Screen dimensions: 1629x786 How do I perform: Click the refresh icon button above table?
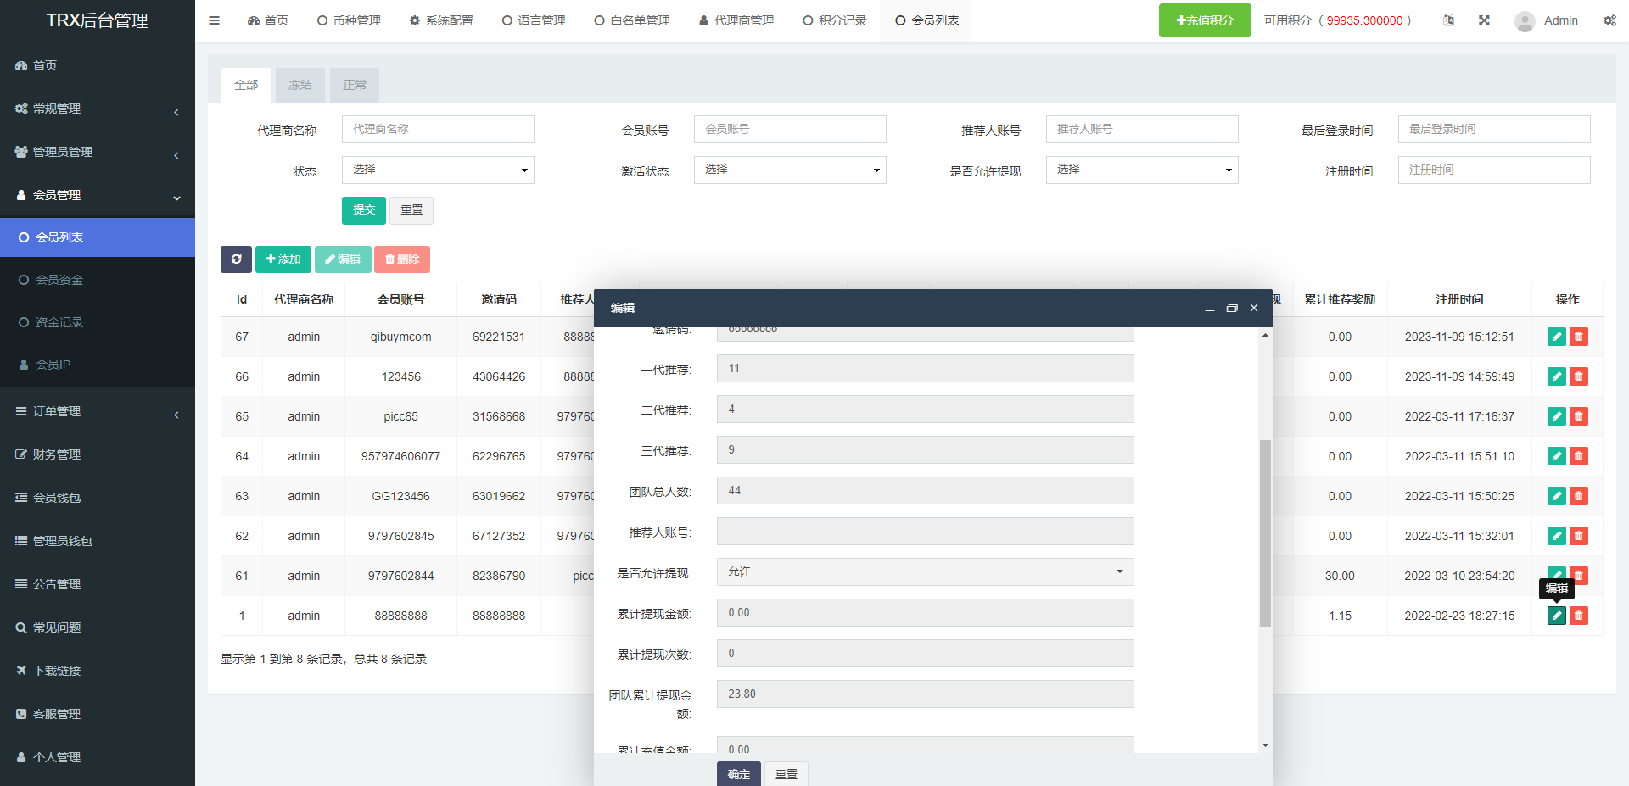(236, 259)
